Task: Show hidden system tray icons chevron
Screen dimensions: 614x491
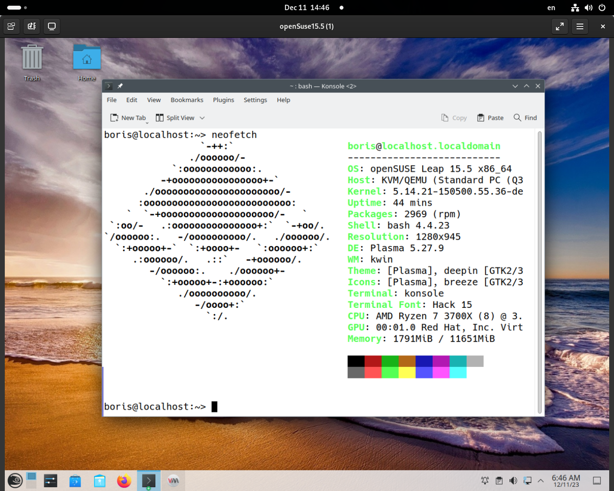Action: (540, 481)
